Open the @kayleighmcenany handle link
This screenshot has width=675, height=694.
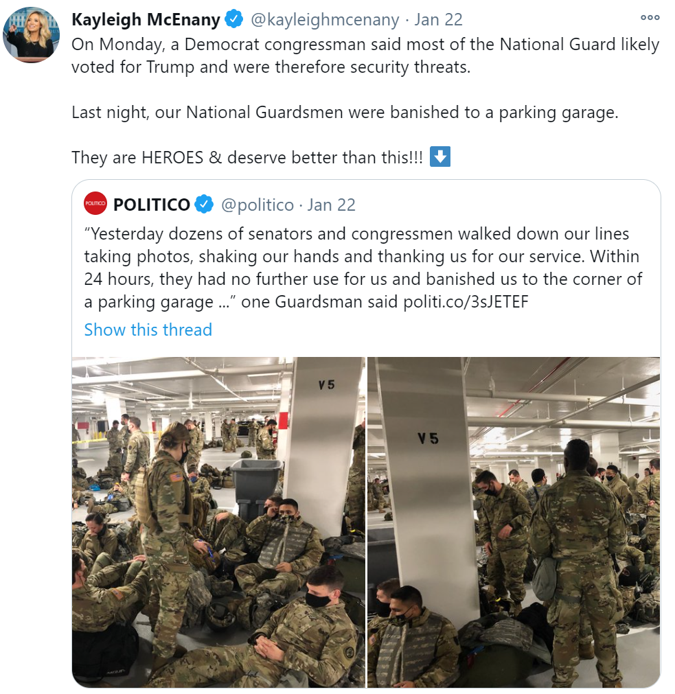tap(325, 19)
